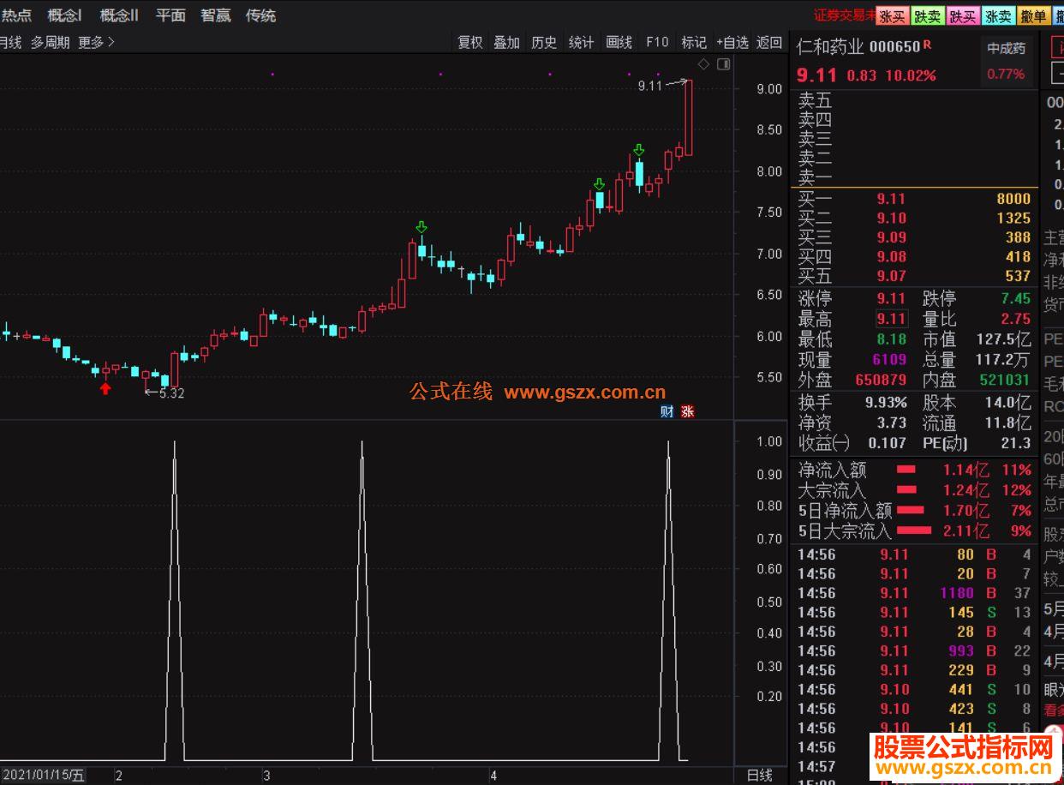Open the 热点 menu

tap(15, 15)
